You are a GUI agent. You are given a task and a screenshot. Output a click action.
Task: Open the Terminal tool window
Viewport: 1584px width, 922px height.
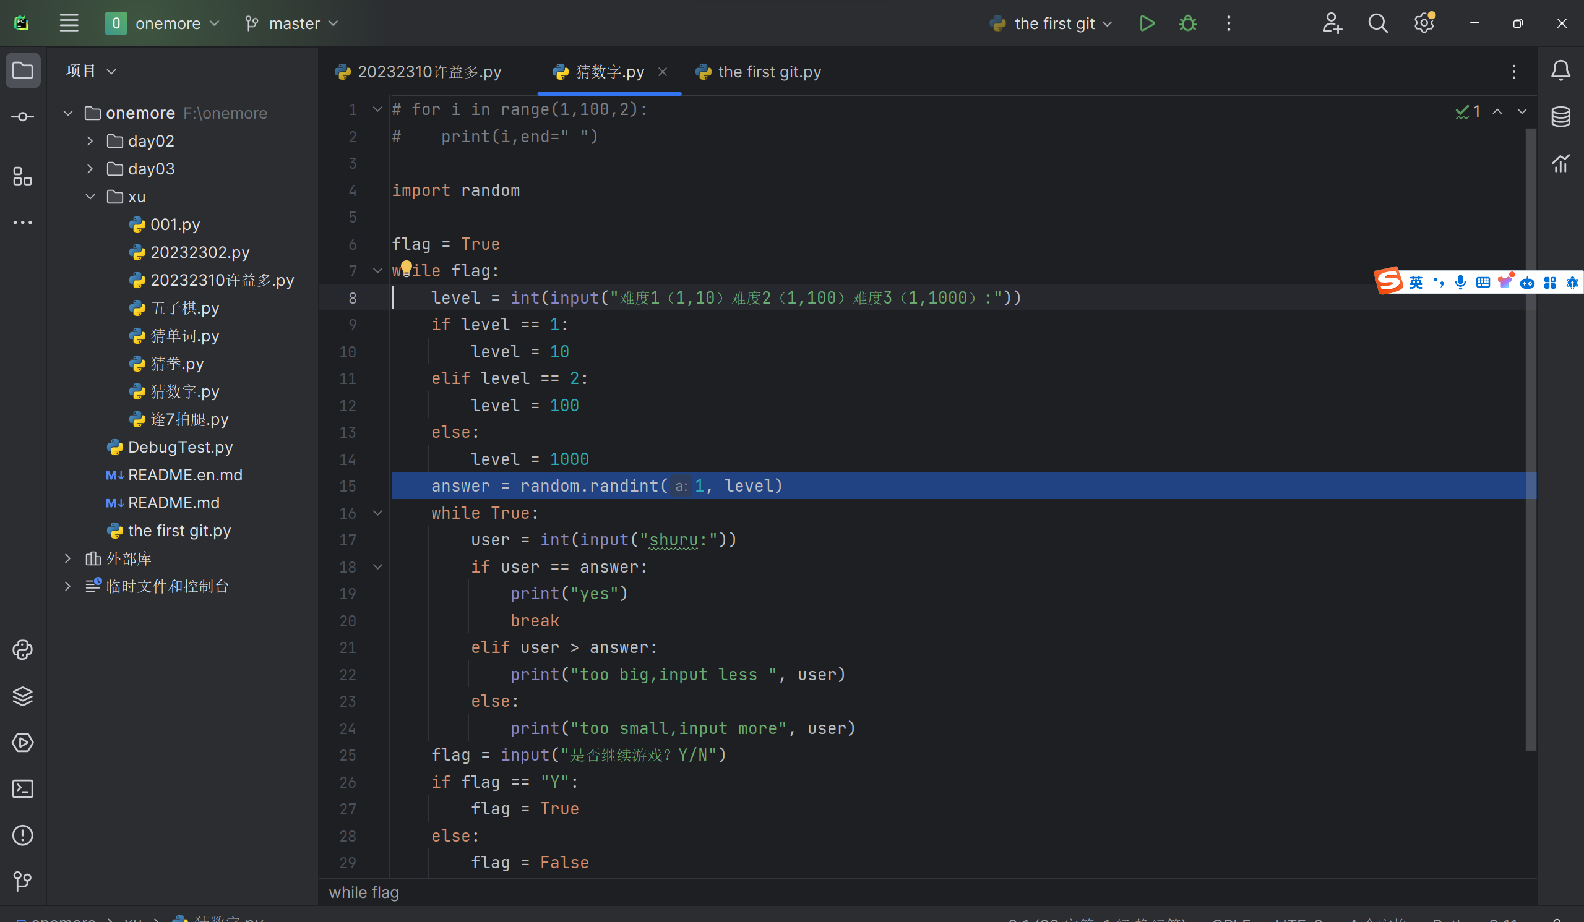(x=23, y=789)
